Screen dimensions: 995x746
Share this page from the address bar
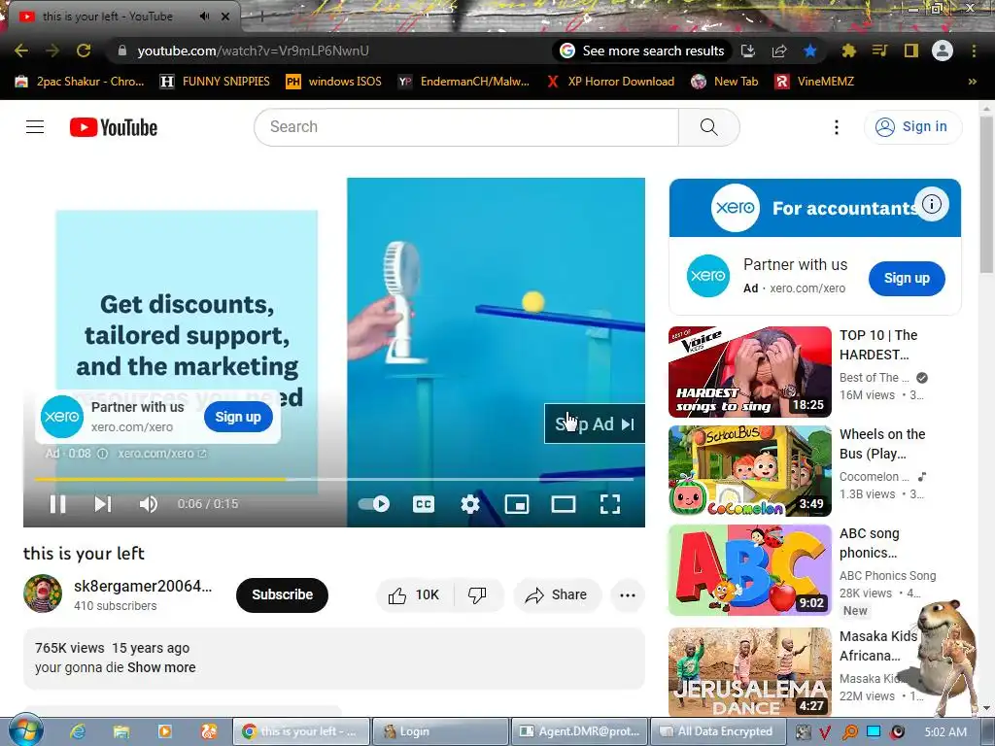(x=779, y=51)
